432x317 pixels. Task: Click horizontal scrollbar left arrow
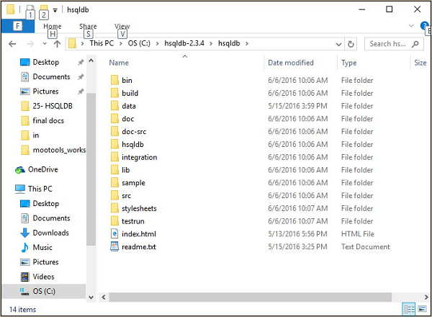pos(104,297)
